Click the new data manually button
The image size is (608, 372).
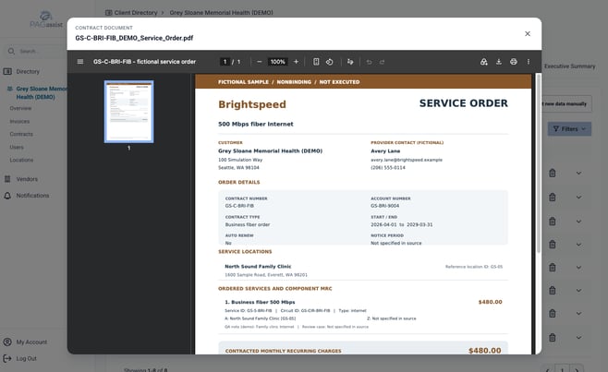pyautogui.click(x=566, y=104)
